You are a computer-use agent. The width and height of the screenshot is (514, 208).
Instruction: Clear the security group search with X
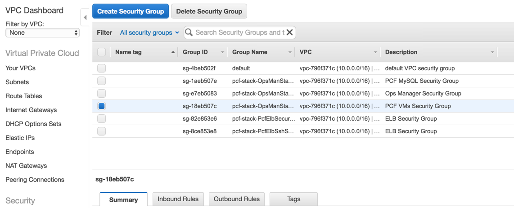pos(289,32)
